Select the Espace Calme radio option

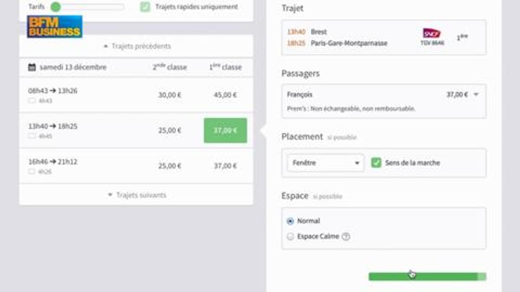click(x=290, y=237)
